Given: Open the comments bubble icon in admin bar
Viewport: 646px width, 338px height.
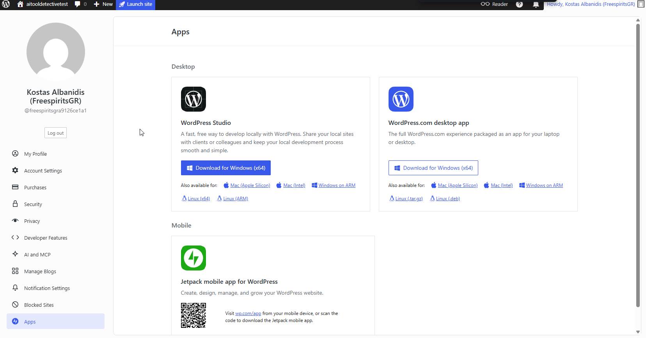Looking at the screenshot, I should pyautogui.click(x=77, y=4).
